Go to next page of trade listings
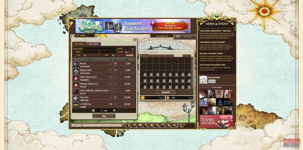This screenshot has width=303, height=150. pos(115,110)
